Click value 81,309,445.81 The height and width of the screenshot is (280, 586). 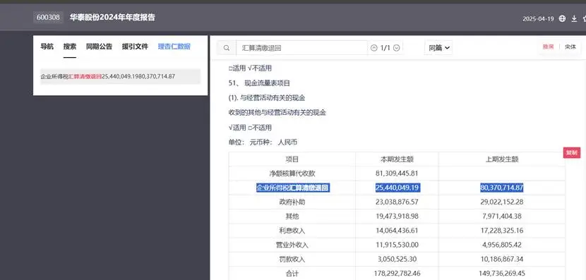397,174
